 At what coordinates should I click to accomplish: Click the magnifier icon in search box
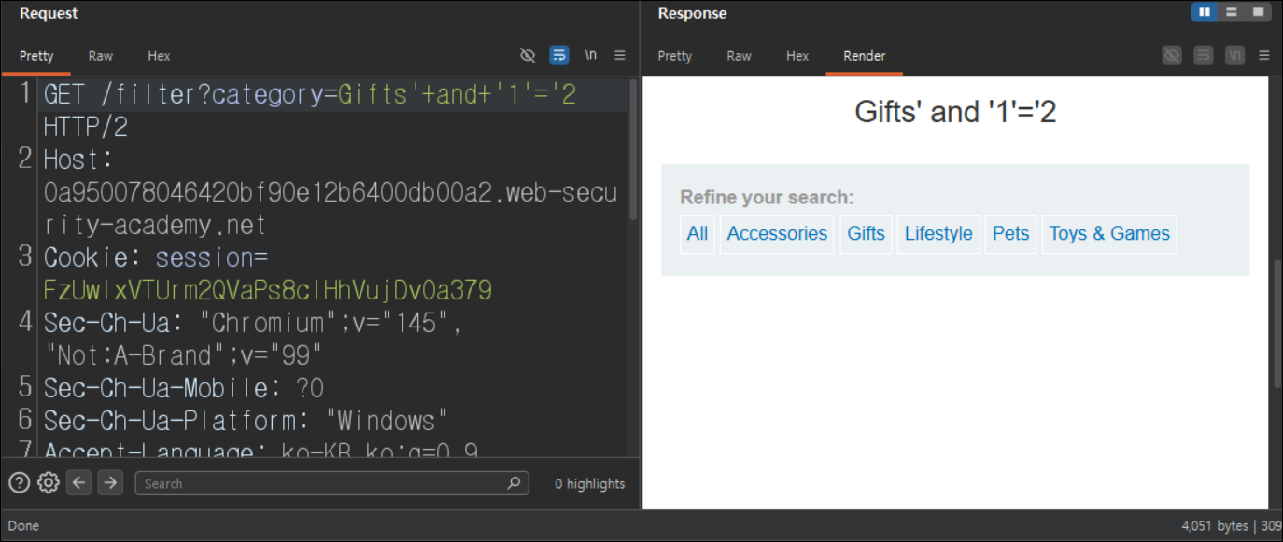514,483
